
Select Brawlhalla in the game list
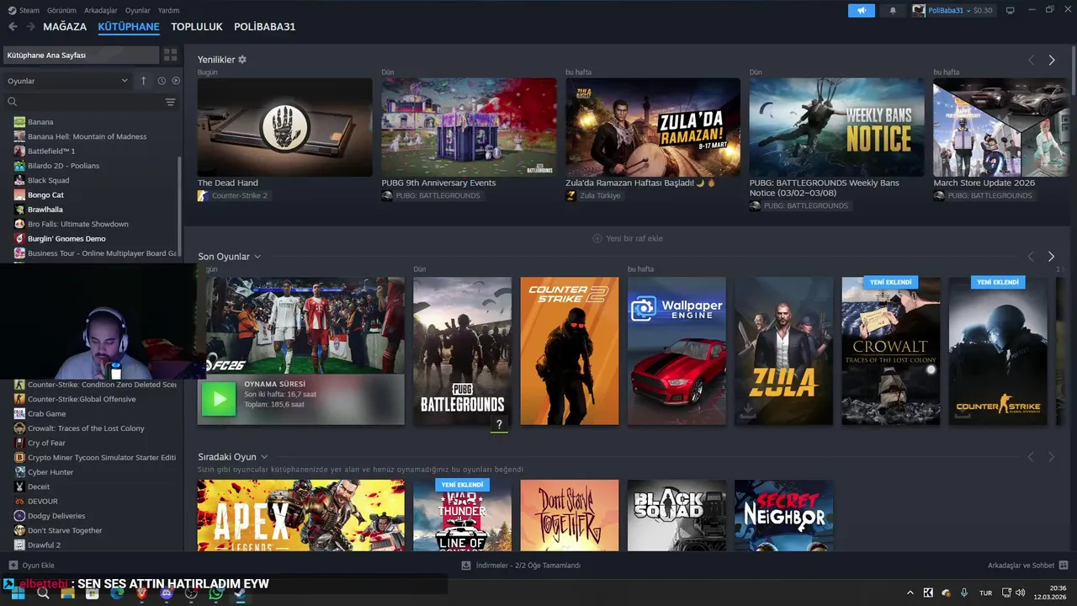pos(45,210)
